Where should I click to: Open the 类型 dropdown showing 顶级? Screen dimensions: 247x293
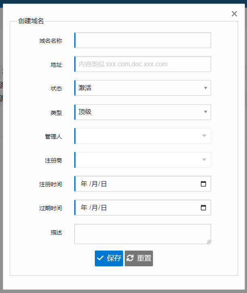coord(143,112)
